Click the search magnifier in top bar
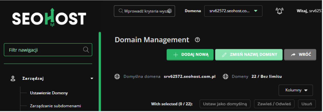 pos(121,11)
